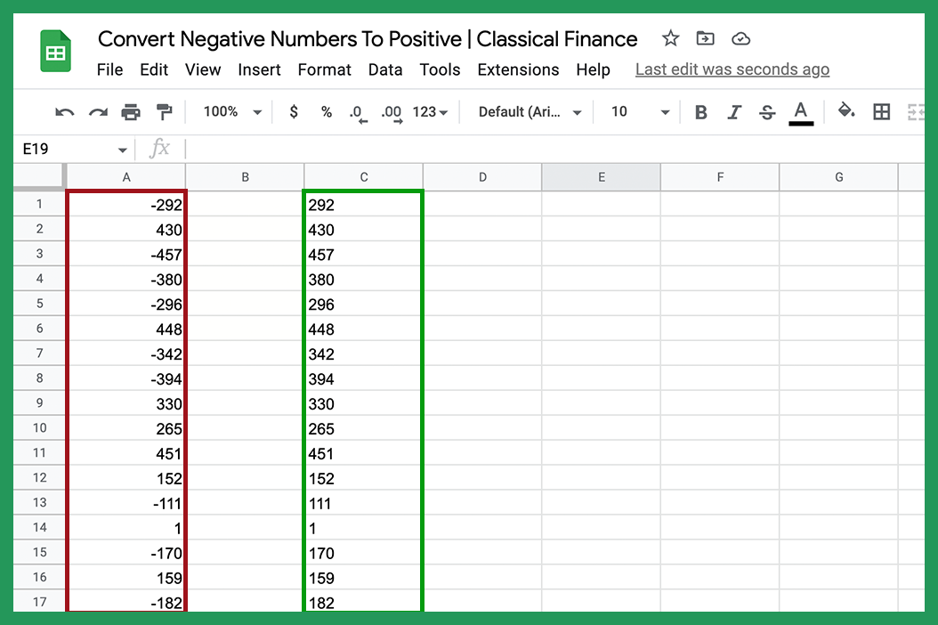Open the Extensions menu
938x625 pixels.
click(x=518, y=69)
